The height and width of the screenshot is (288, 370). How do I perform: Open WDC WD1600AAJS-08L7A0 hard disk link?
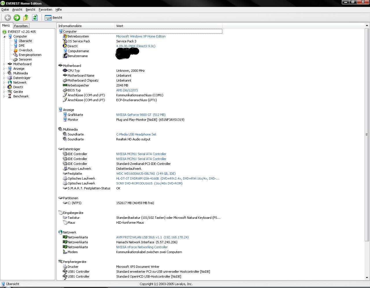(x=146, y=174)
